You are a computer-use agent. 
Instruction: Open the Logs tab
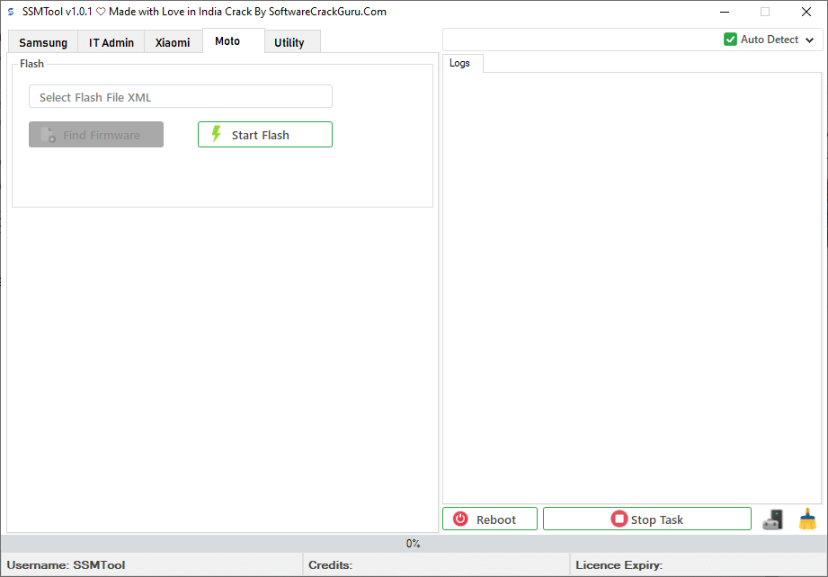[459, 63]
